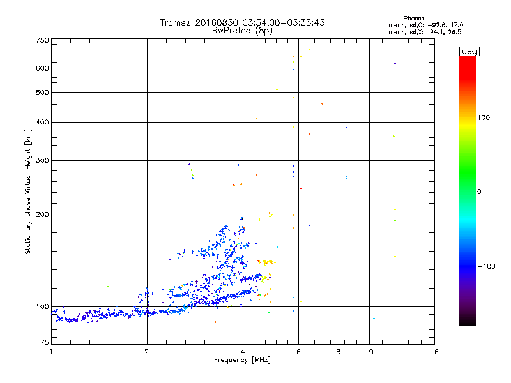This screenshot has width=511, height=383.
Task: Click colorbar tick label '0'
Action: pyautogui.click(x=479, y=191)
